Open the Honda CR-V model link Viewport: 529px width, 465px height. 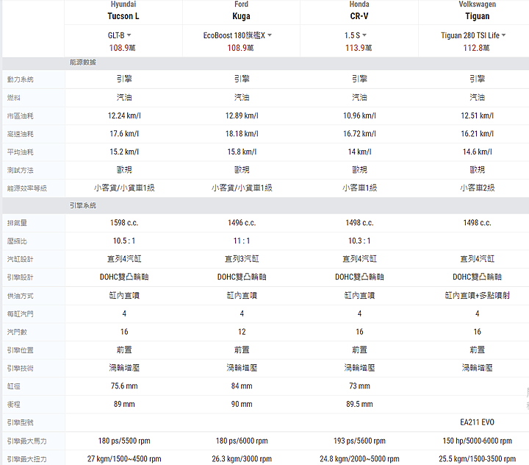coord(359,16)
